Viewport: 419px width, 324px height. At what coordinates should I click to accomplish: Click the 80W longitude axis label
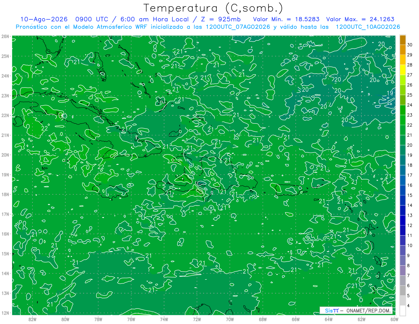coord(65,319)
